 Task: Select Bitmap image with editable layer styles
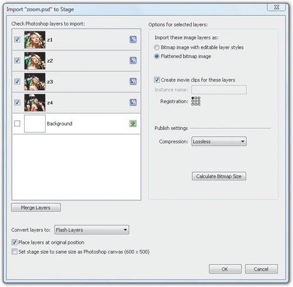(x=156, y=47)
